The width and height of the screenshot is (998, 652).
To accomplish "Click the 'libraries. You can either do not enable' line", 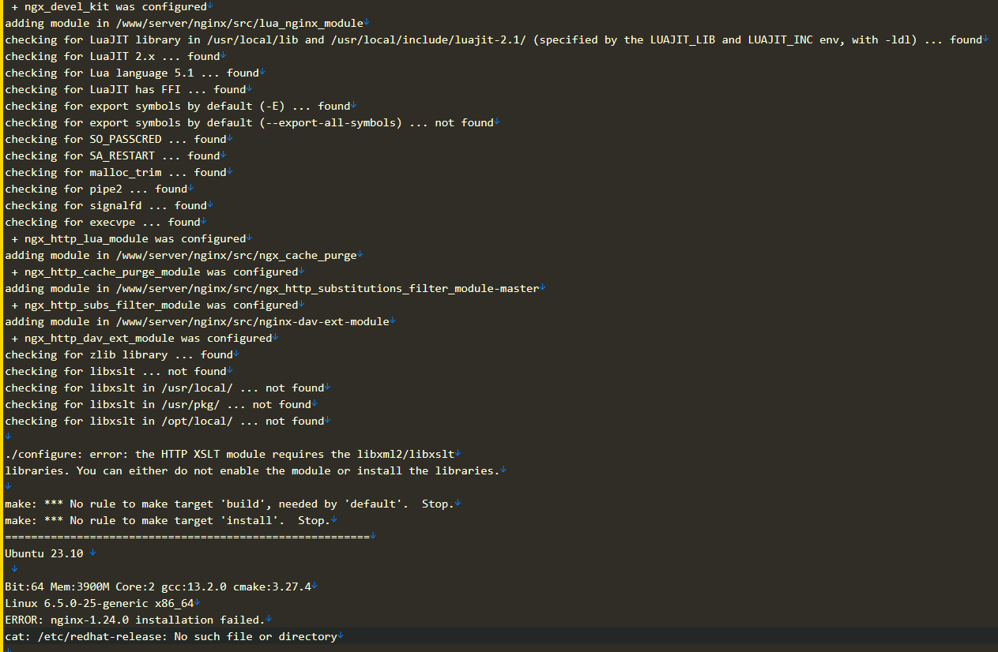I will pos(252,470).
